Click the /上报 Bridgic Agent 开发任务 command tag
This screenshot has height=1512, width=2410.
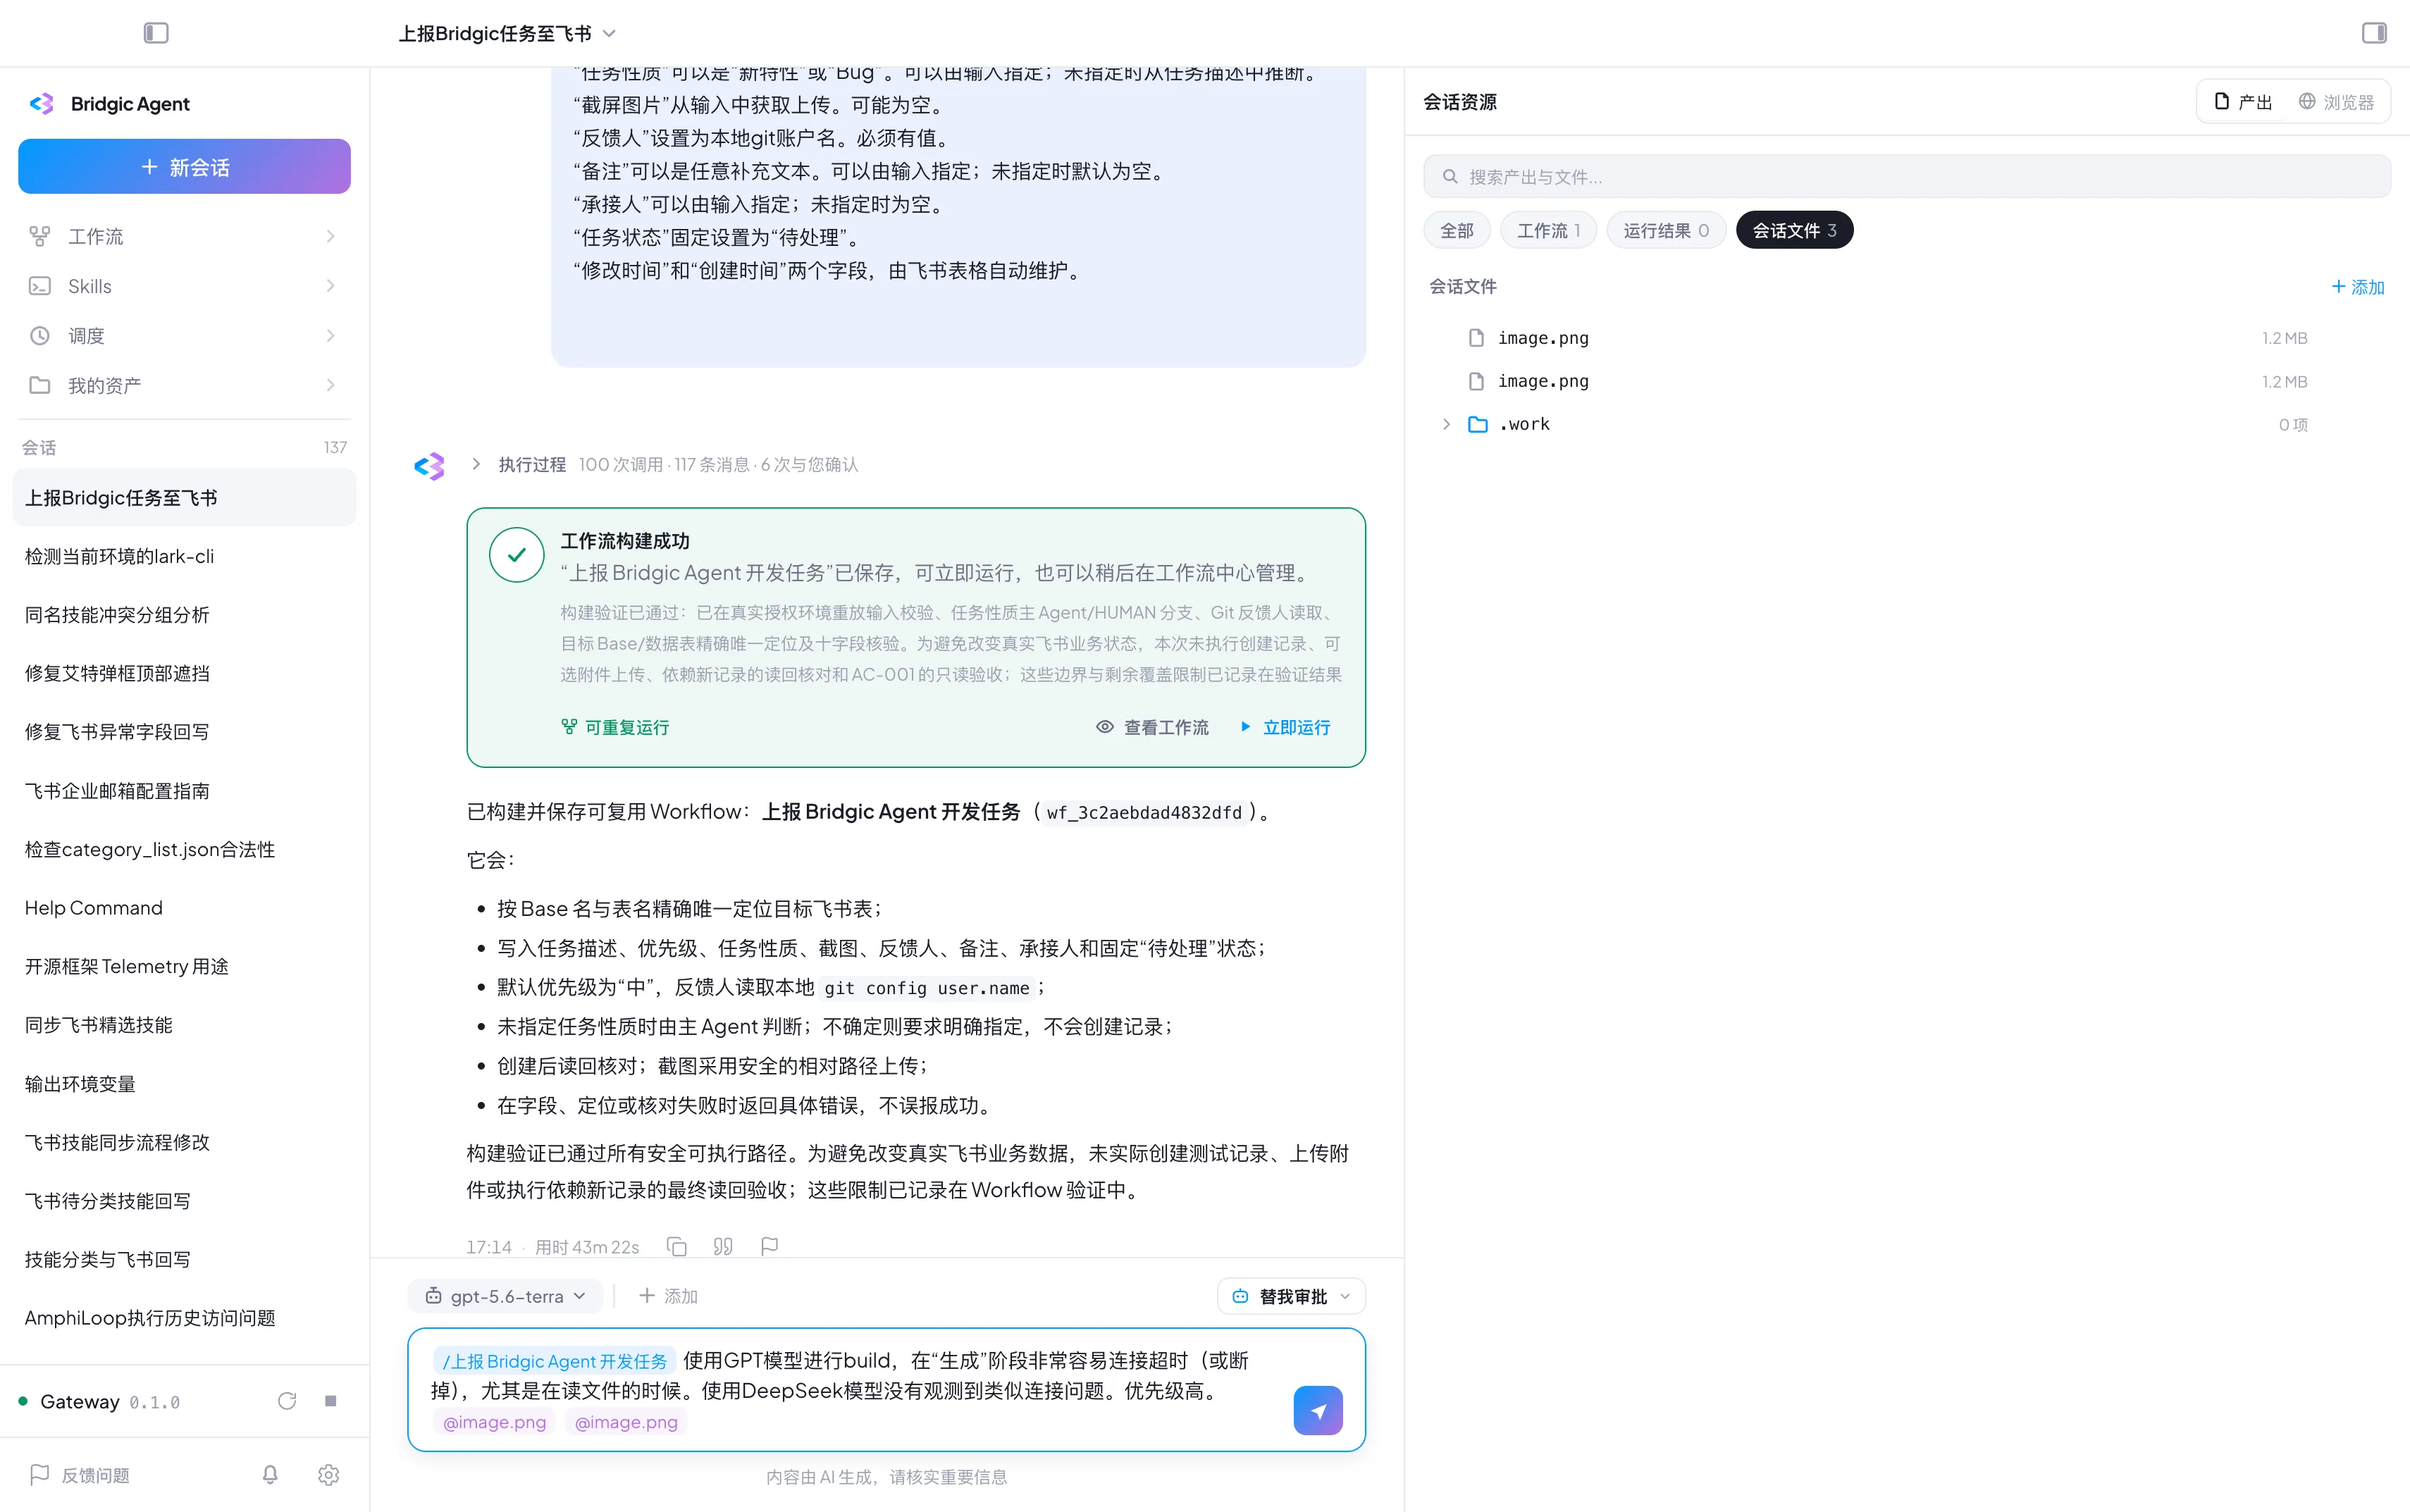pos(555,1361)
